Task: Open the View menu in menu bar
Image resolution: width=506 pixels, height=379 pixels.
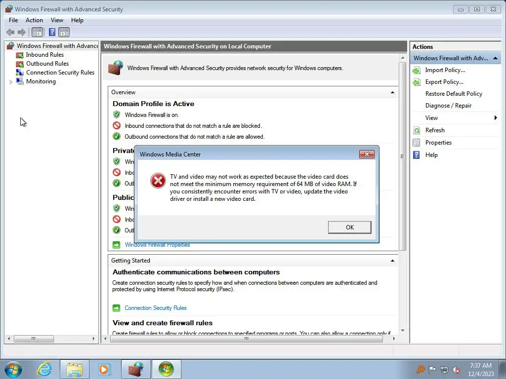Action: click(x=57, y=20)
